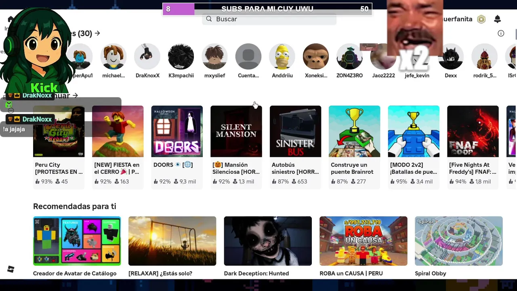Image resolution: width=517 pixels, height=291 pixels.
Task: Open Anddriiu Homer avatar
Action: [282, 57]
